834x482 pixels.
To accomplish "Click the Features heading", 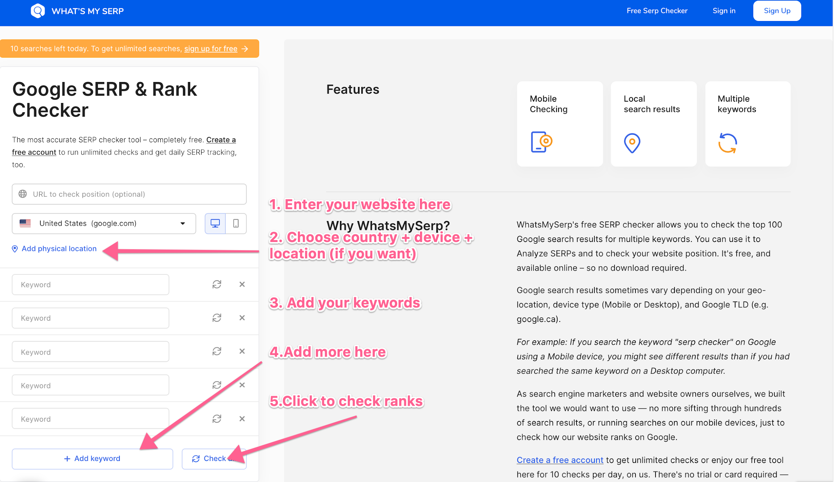I will (353, 89).
